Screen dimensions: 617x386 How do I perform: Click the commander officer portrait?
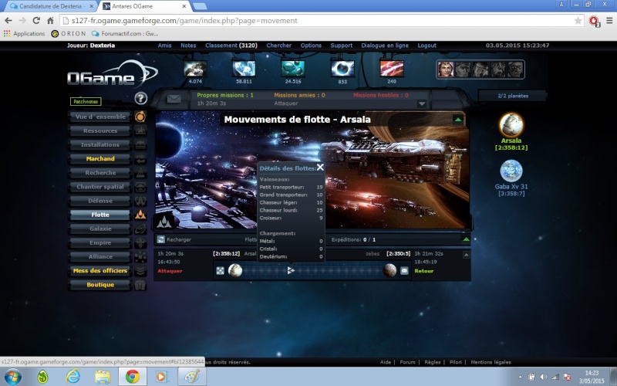(446, 69)
